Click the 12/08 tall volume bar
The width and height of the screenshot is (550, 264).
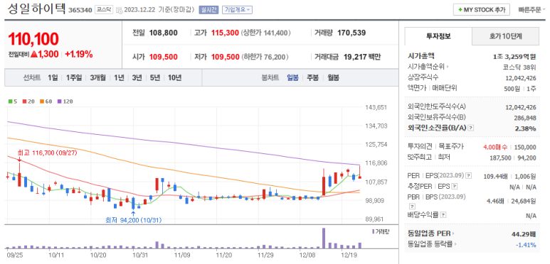[324, 238]
